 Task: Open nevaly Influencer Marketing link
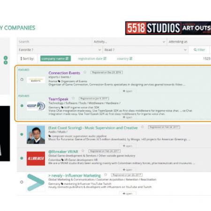click(75, 175)
